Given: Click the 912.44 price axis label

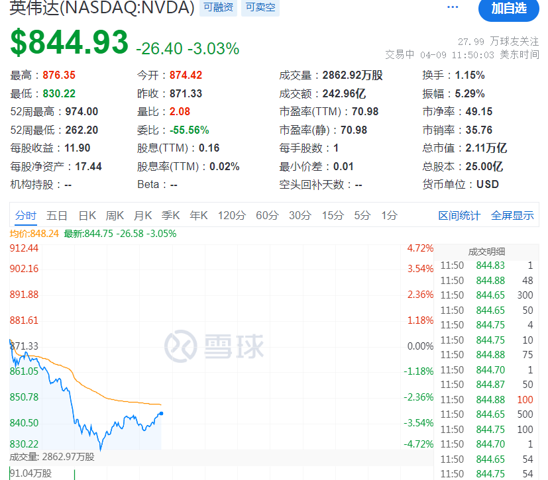Looking at the screenshot, I should (24, 248).
